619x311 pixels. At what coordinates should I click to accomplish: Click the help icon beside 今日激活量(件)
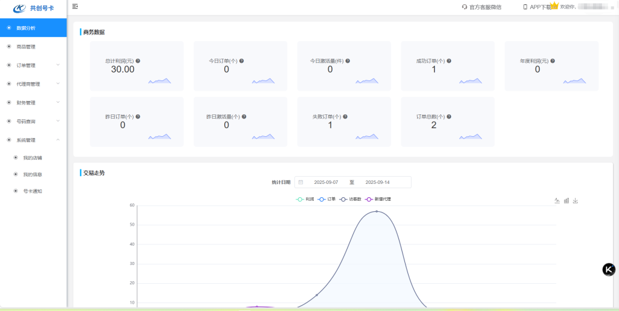348,61
